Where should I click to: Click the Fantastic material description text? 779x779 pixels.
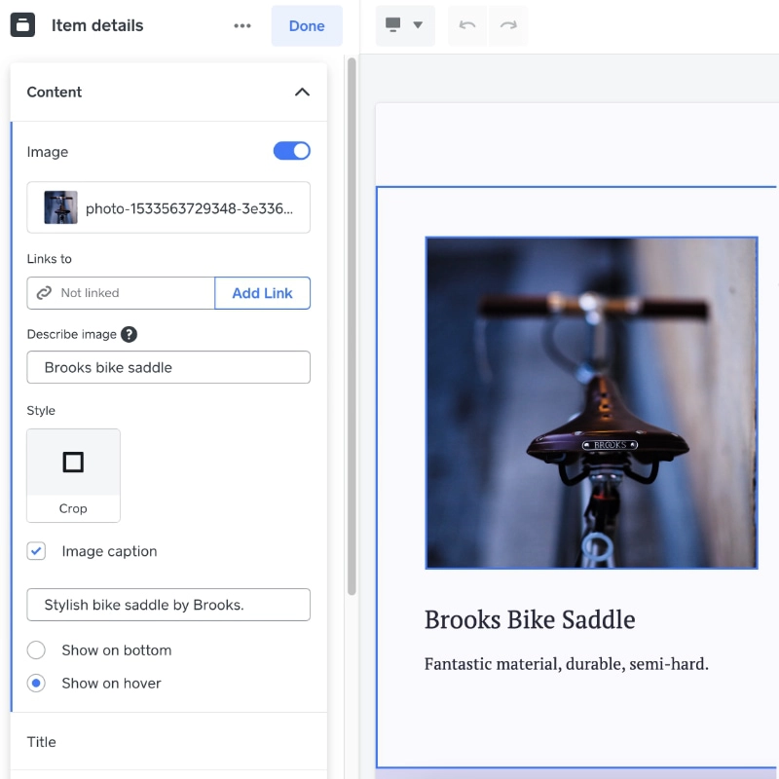click(x=567, y=664)
